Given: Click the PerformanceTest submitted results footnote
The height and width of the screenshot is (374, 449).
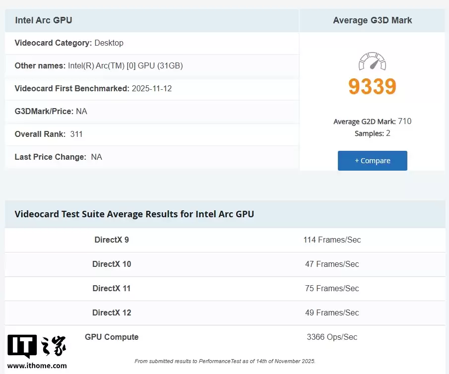Looking at the screenshot, I should (x=224, y=361).
